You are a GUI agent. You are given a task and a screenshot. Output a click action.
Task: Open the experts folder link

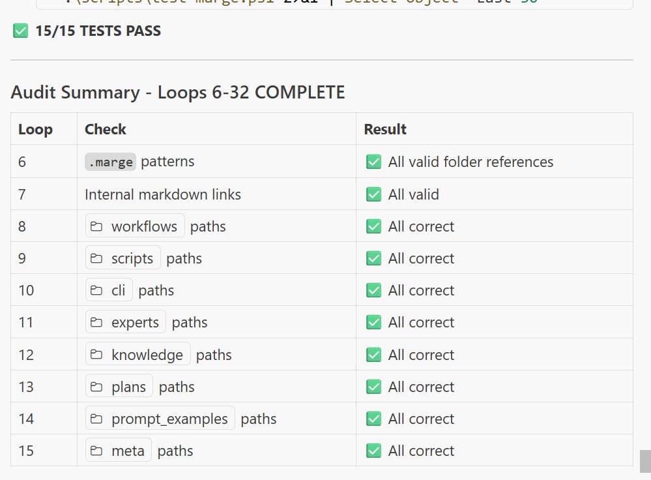[x=126, y=322]
